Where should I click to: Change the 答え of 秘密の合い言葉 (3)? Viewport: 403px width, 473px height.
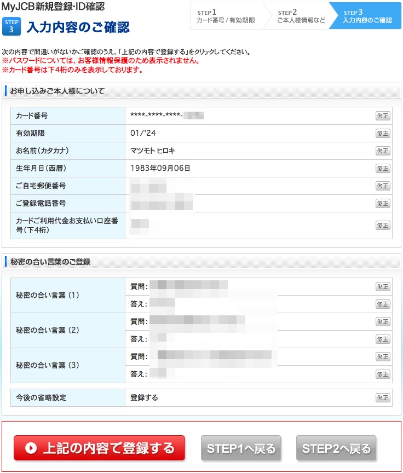(383, 374)
